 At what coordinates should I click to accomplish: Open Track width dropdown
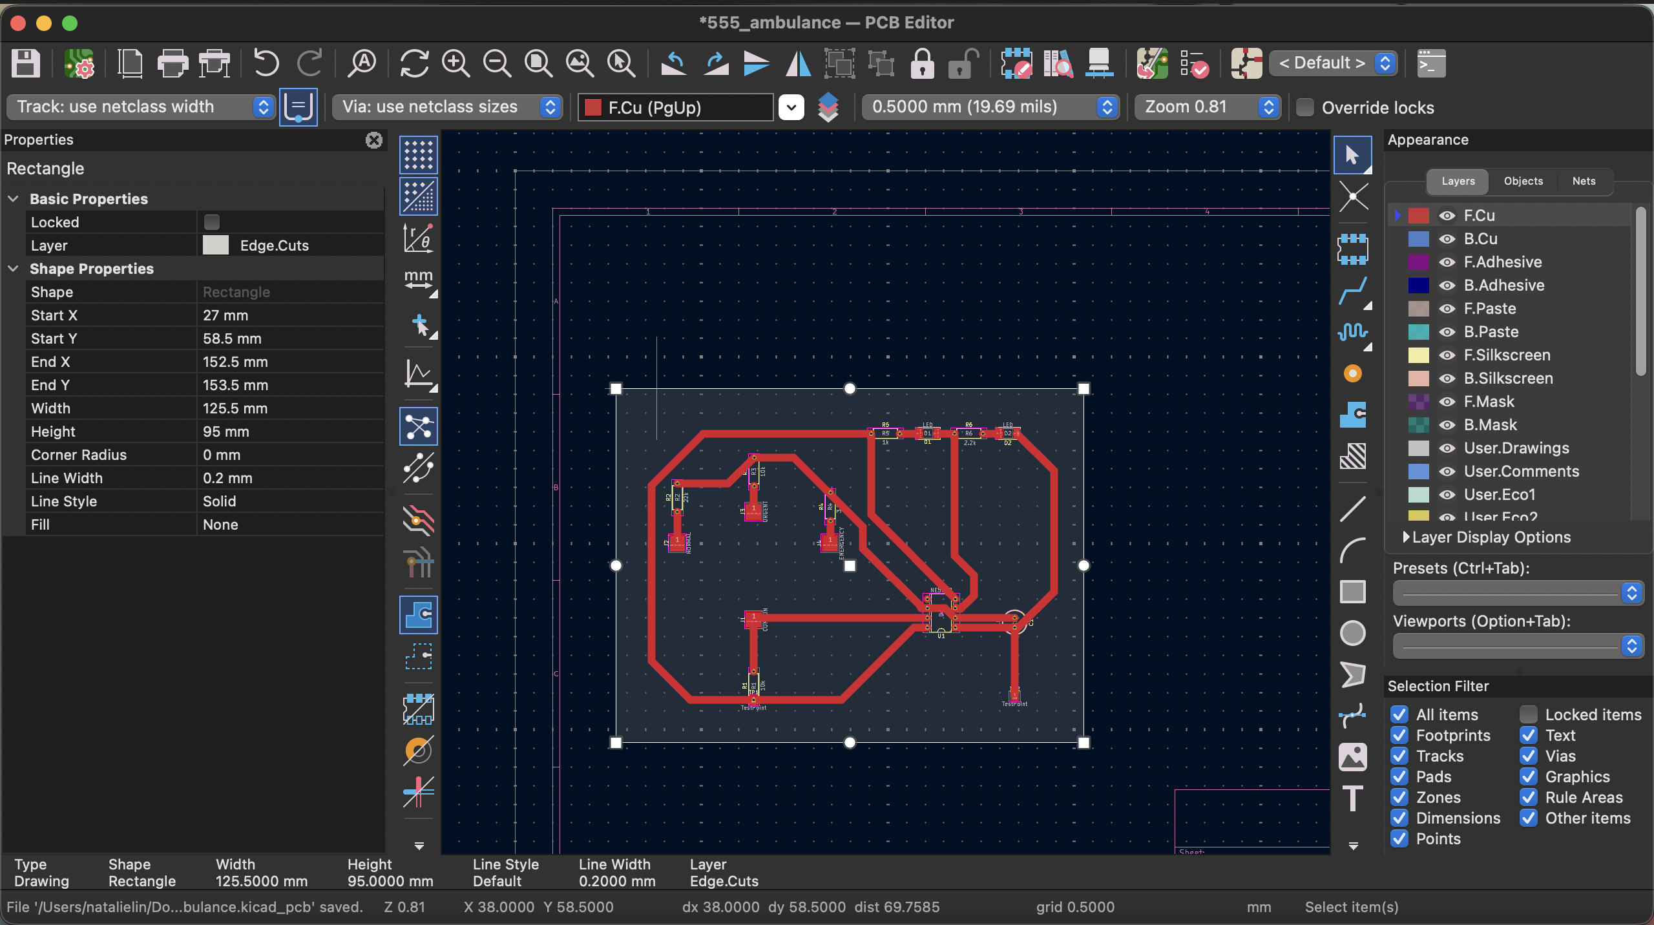tap(141, 107)
